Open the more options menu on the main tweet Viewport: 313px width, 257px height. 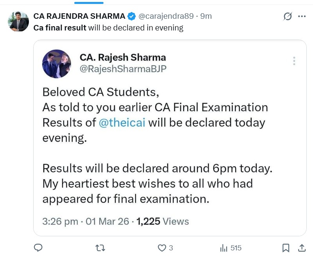pos(303,16)
